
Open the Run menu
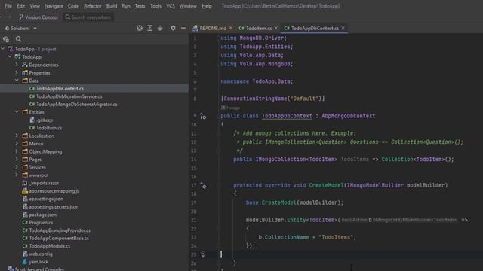(126, 6)
